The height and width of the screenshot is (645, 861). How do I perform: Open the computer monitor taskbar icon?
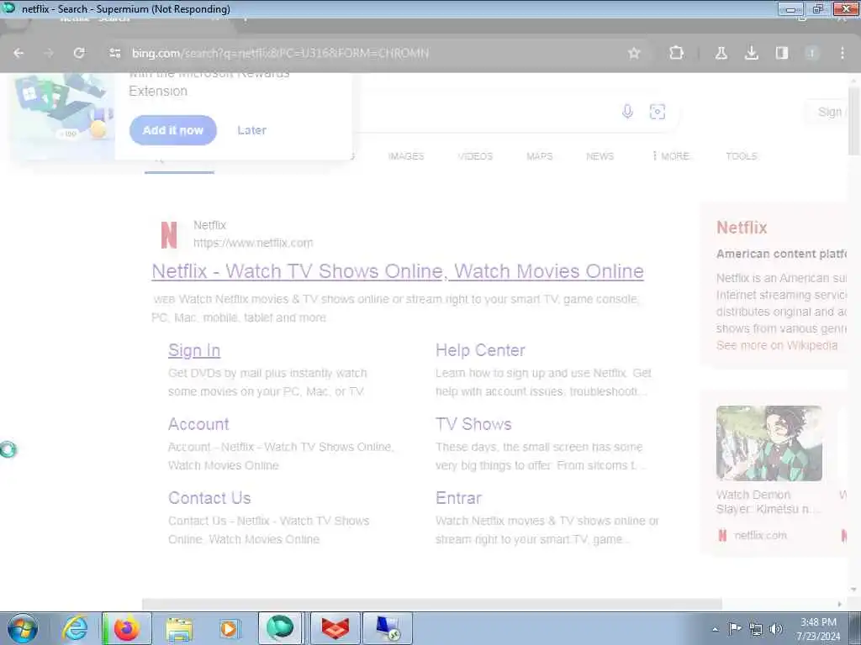(388, 628)
